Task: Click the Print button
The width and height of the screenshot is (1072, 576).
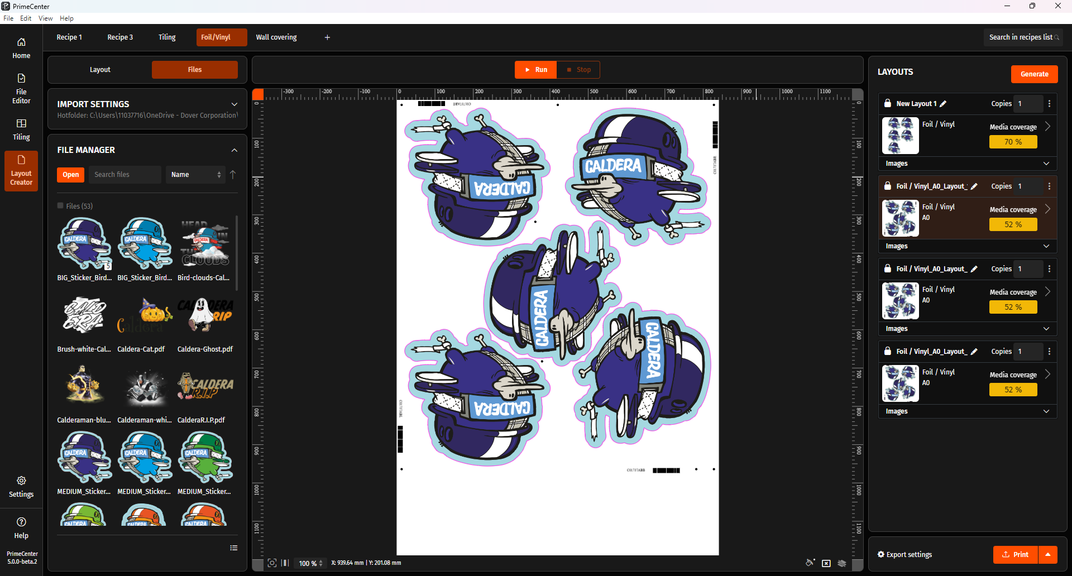Action: click(1016, 555)
